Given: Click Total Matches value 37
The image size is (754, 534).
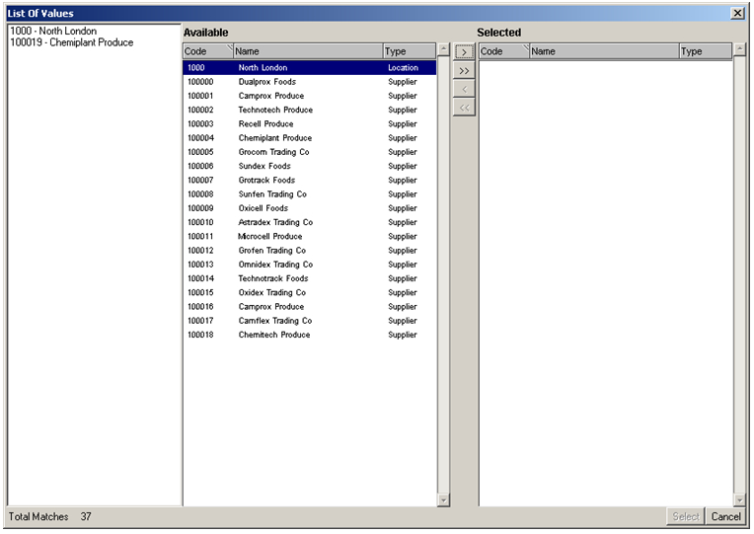Looking at the screenshot, I should tap(86, 516).
